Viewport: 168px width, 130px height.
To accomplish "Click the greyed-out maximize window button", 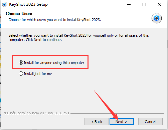I will [x=144, y=4].
